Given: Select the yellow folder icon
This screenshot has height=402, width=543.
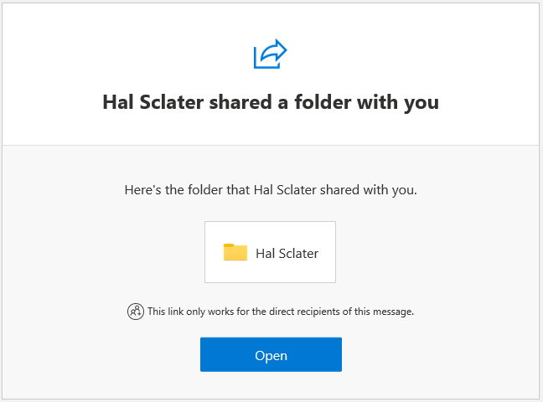Looking at the screenshot, I should [235, 252].
